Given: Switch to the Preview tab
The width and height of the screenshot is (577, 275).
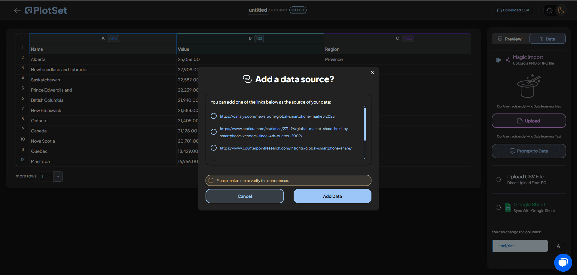Looking at the screenshot, I should point(510,39).
